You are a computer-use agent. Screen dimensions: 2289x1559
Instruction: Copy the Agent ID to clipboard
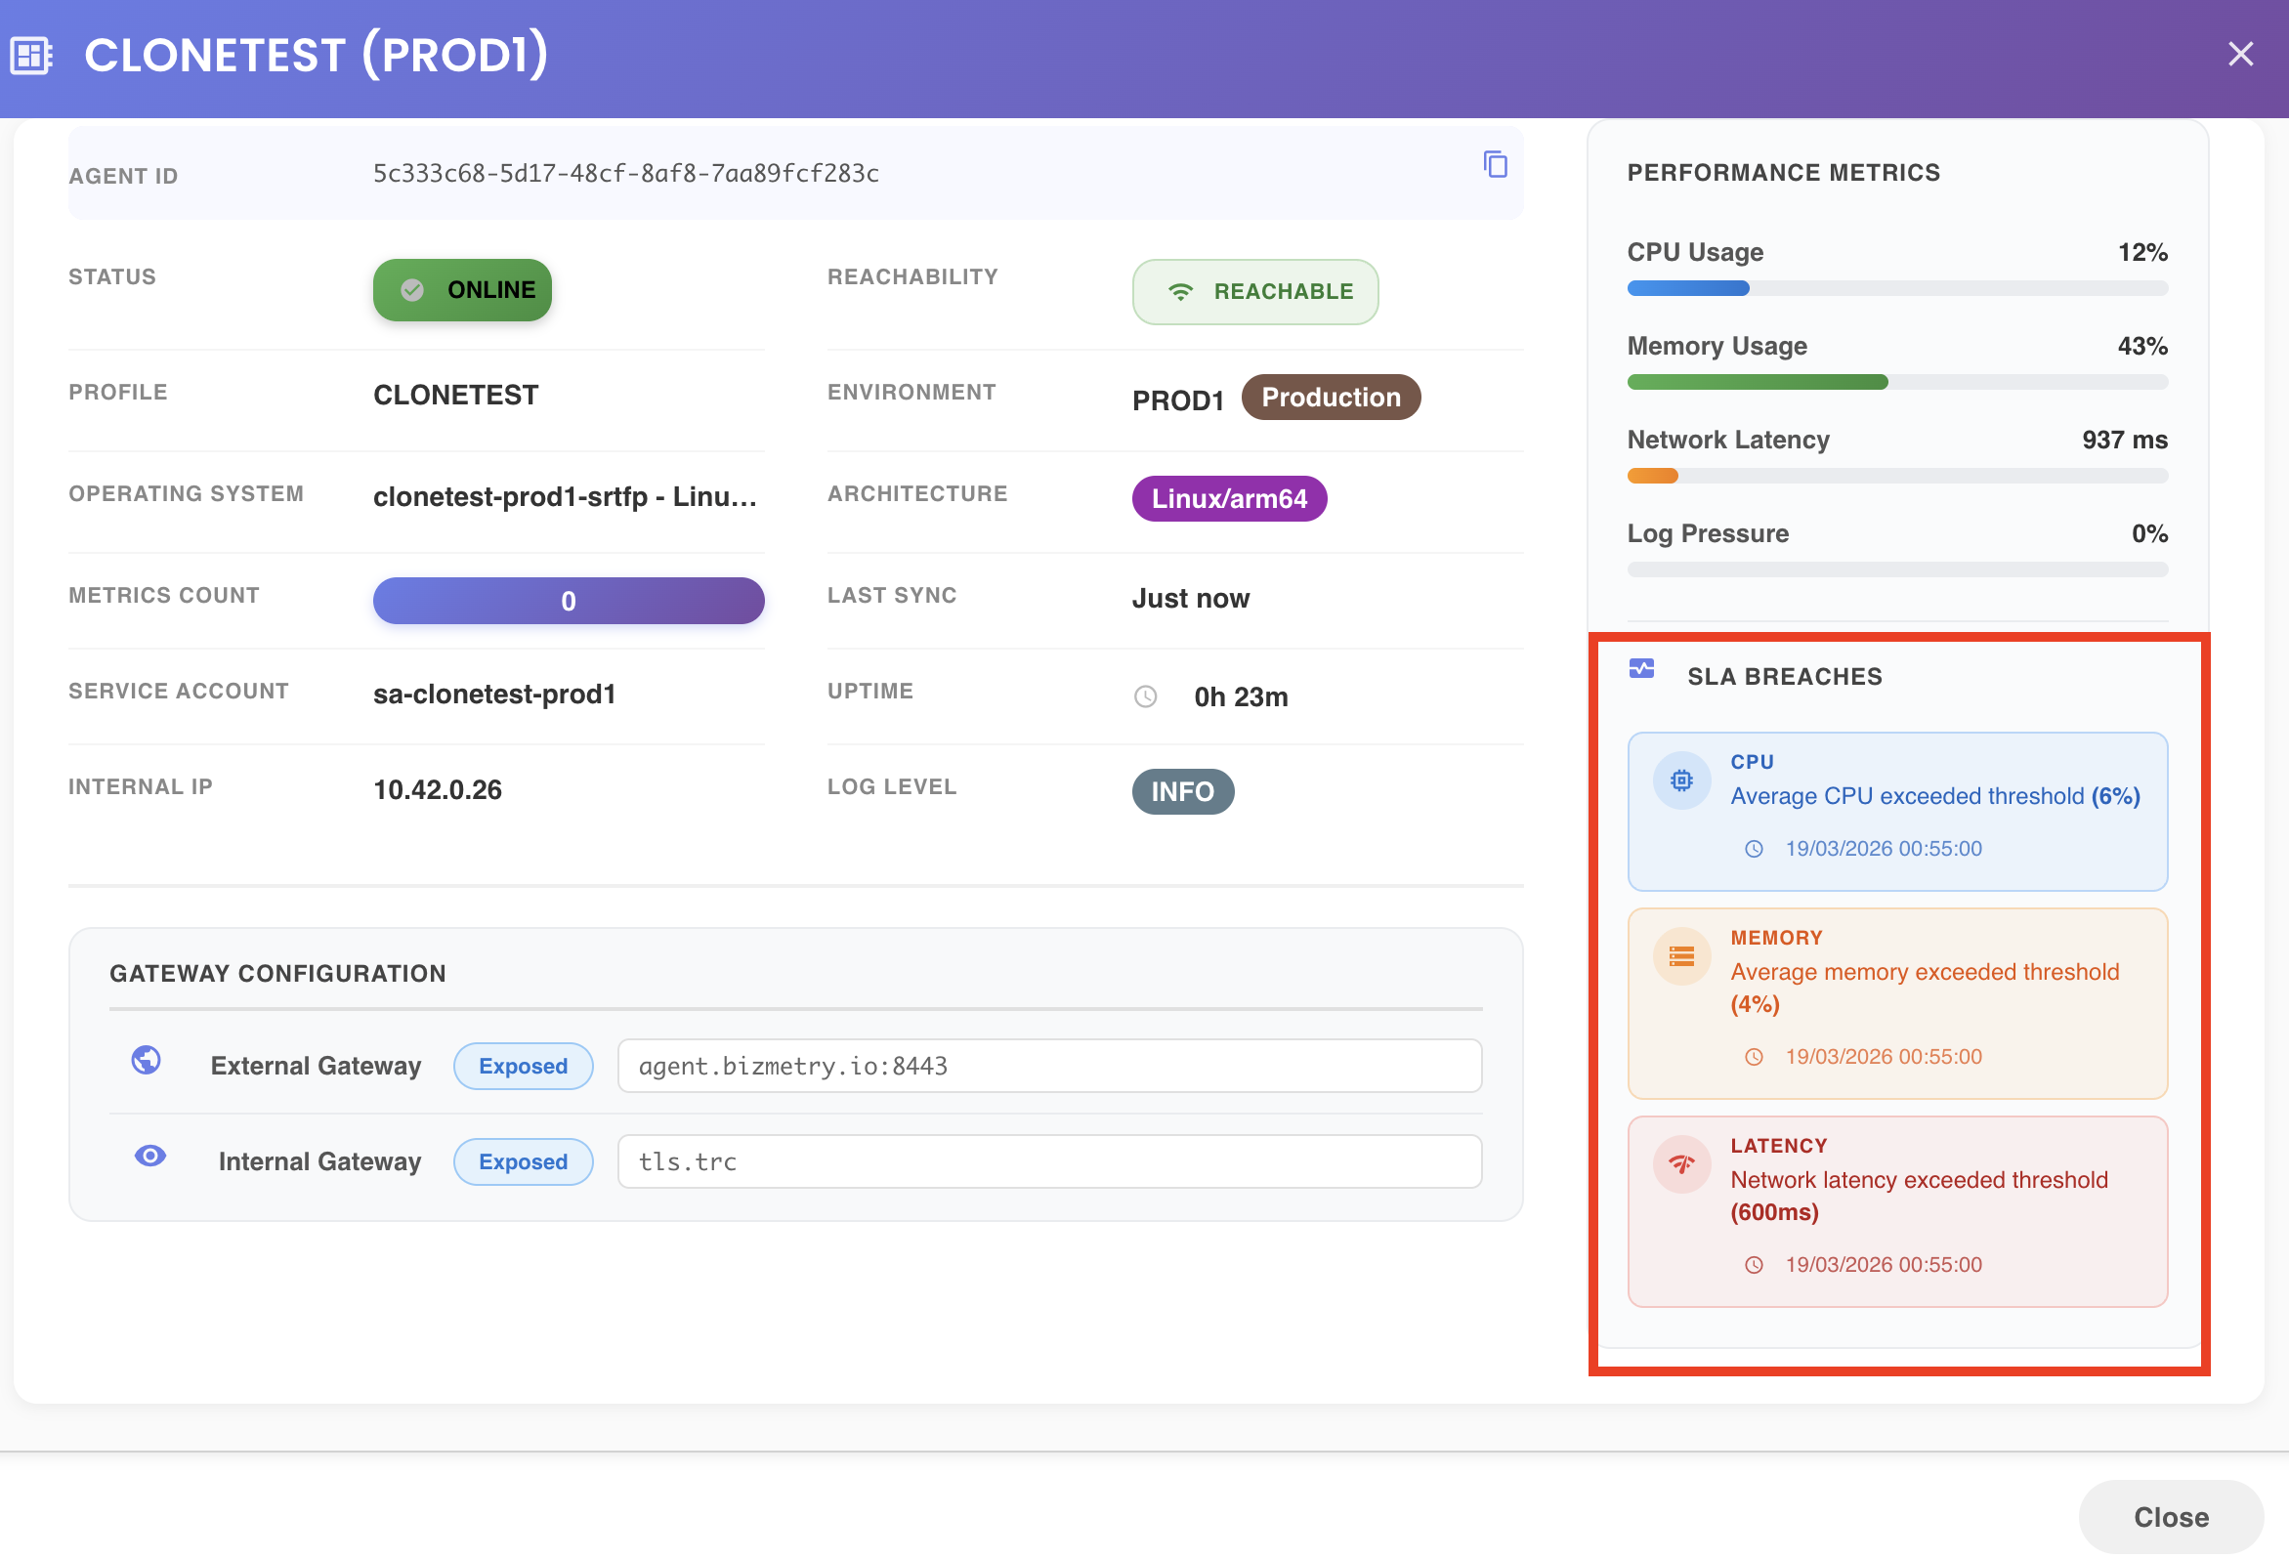coord(1495,164)
